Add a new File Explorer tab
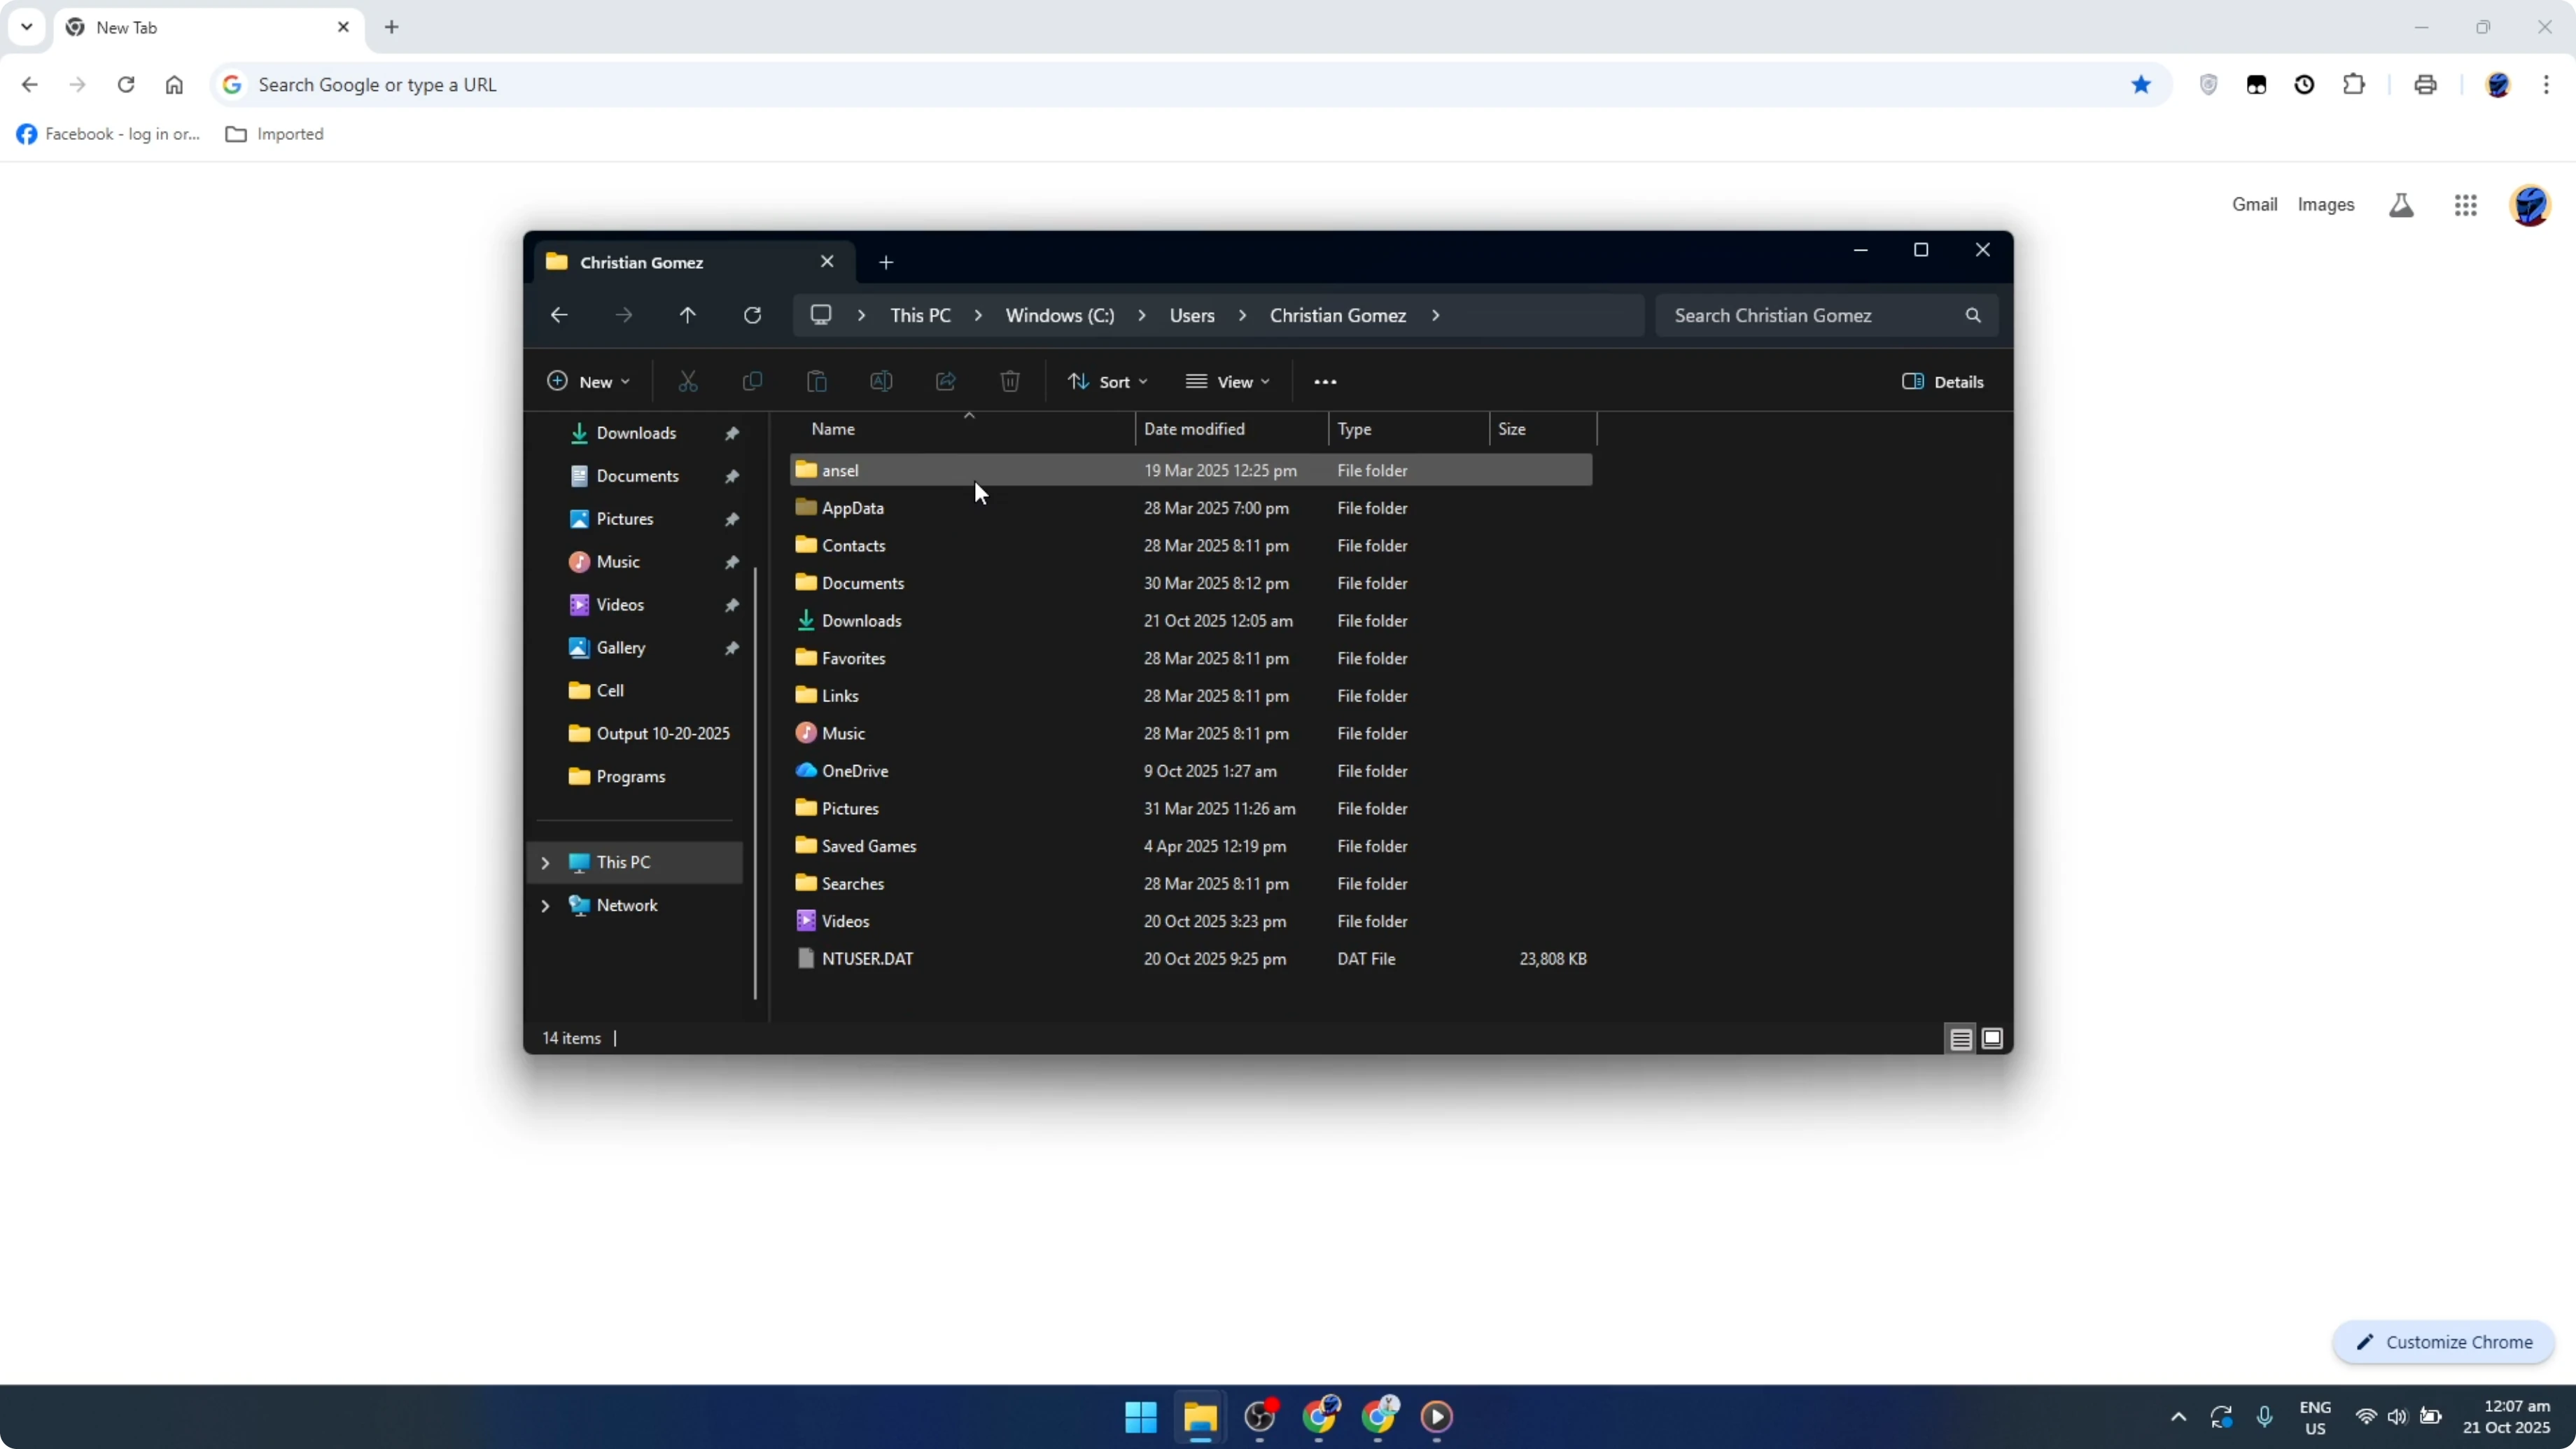The height and width of the screenshot is (1449, 2576). [x=886, y=262]
